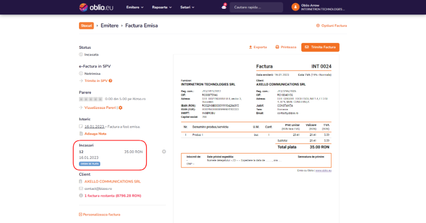The image size is (426, 223).
Task: Click the contact@bizoo.ro email
Action: click(x=98, y=189)
